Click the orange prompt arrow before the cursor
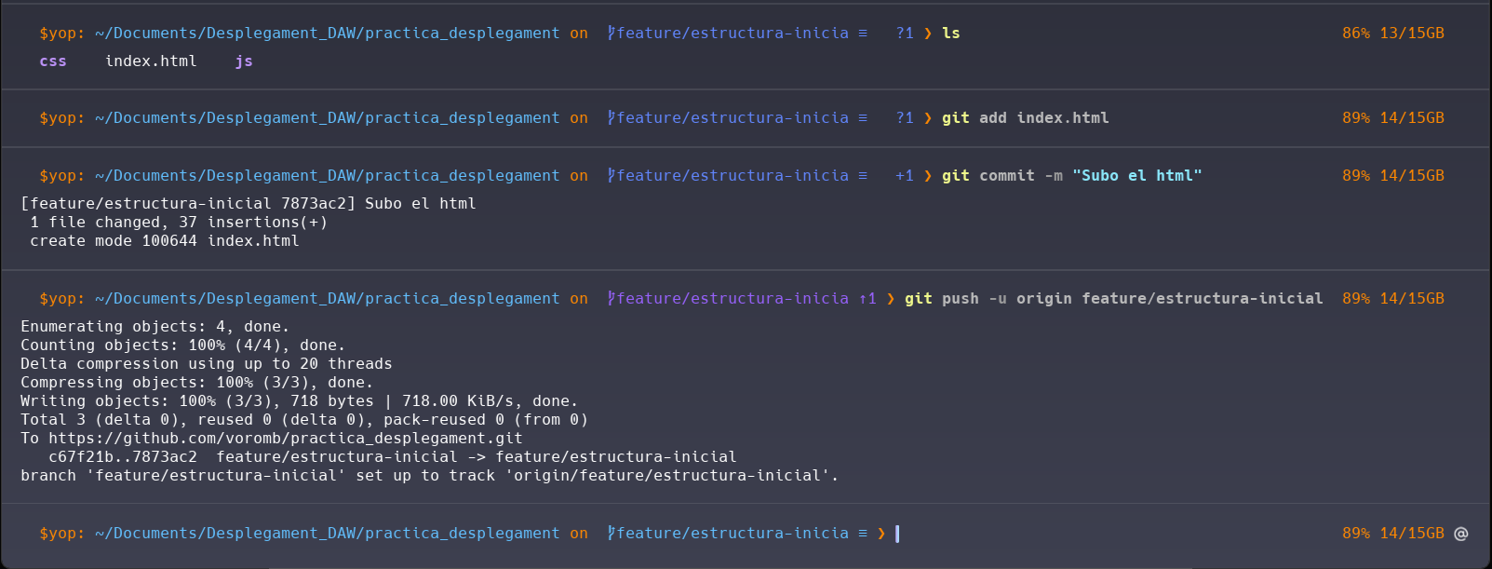The width and height of the screenshot is (1492, 569). click(880, 534)
